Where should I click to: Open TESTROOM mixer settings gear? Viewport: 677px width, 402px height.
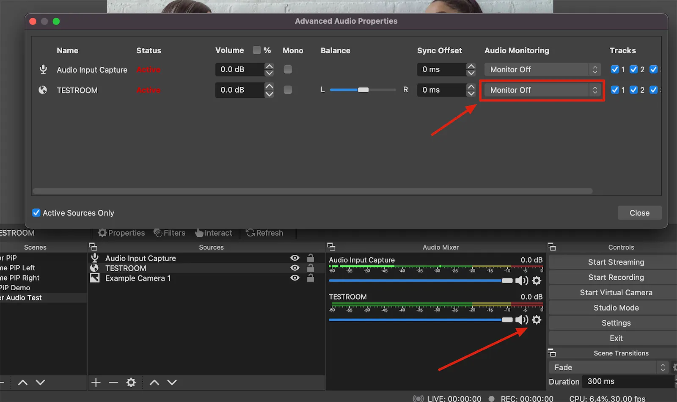click(x=537, y=320)
